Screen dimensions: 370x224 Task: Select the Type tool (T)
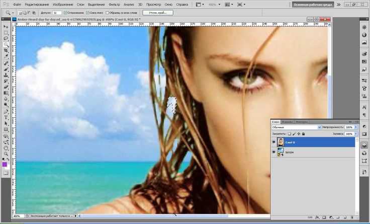[6, 117]
